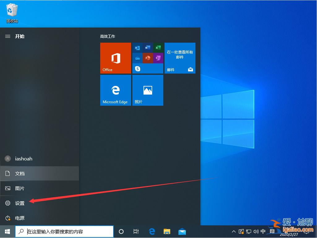Expand the Start menu hamburger button
317x238 pixels.
pos(7,36)
